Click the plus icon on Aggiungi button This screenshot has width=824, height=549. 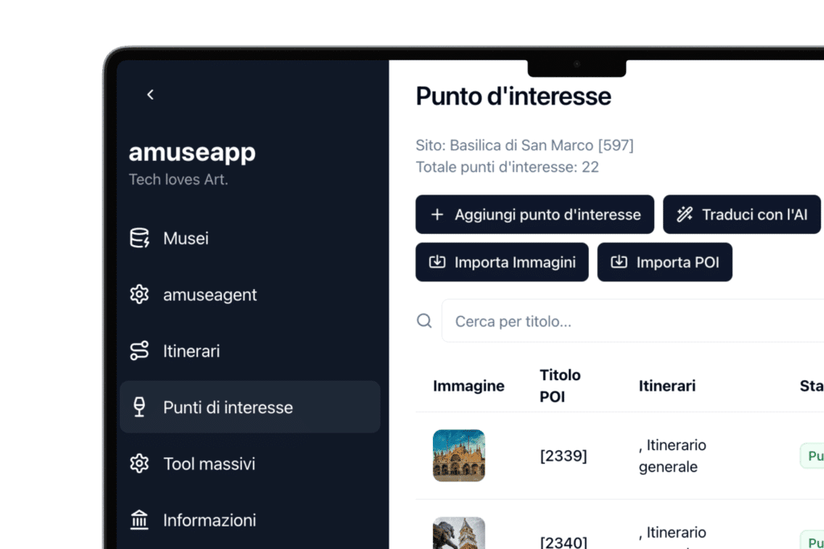pyautogui.click(x=437, y=215)
